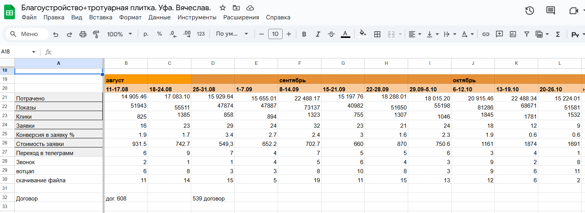Open version history clock icon
The height and width of the screenshot is (213, 585).
tap(529, 11)
